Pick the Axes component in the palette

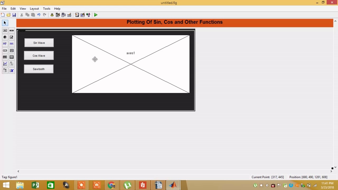tap(5, 64)
